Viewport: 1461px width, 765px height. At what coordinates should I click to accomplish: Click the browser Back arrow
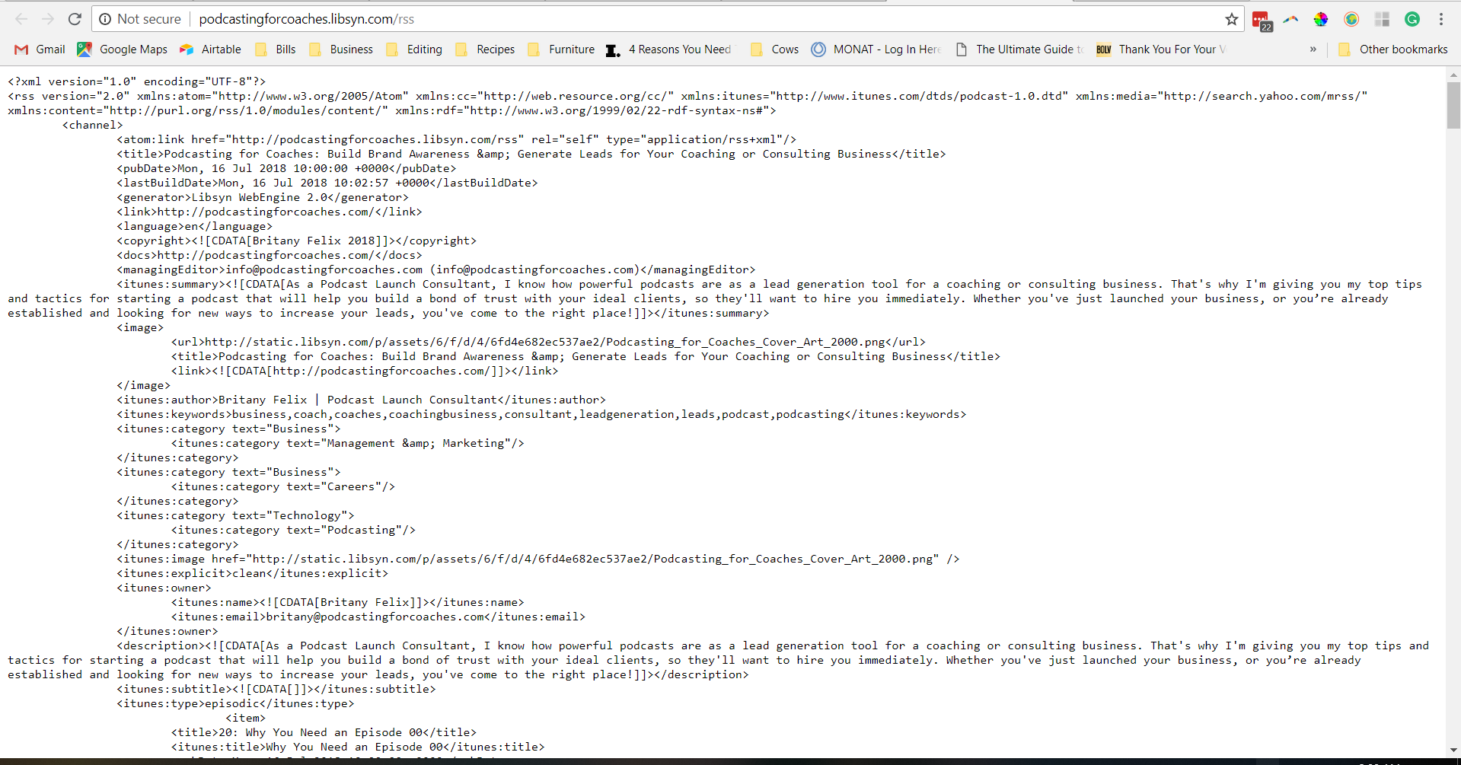tap(21, 19)
